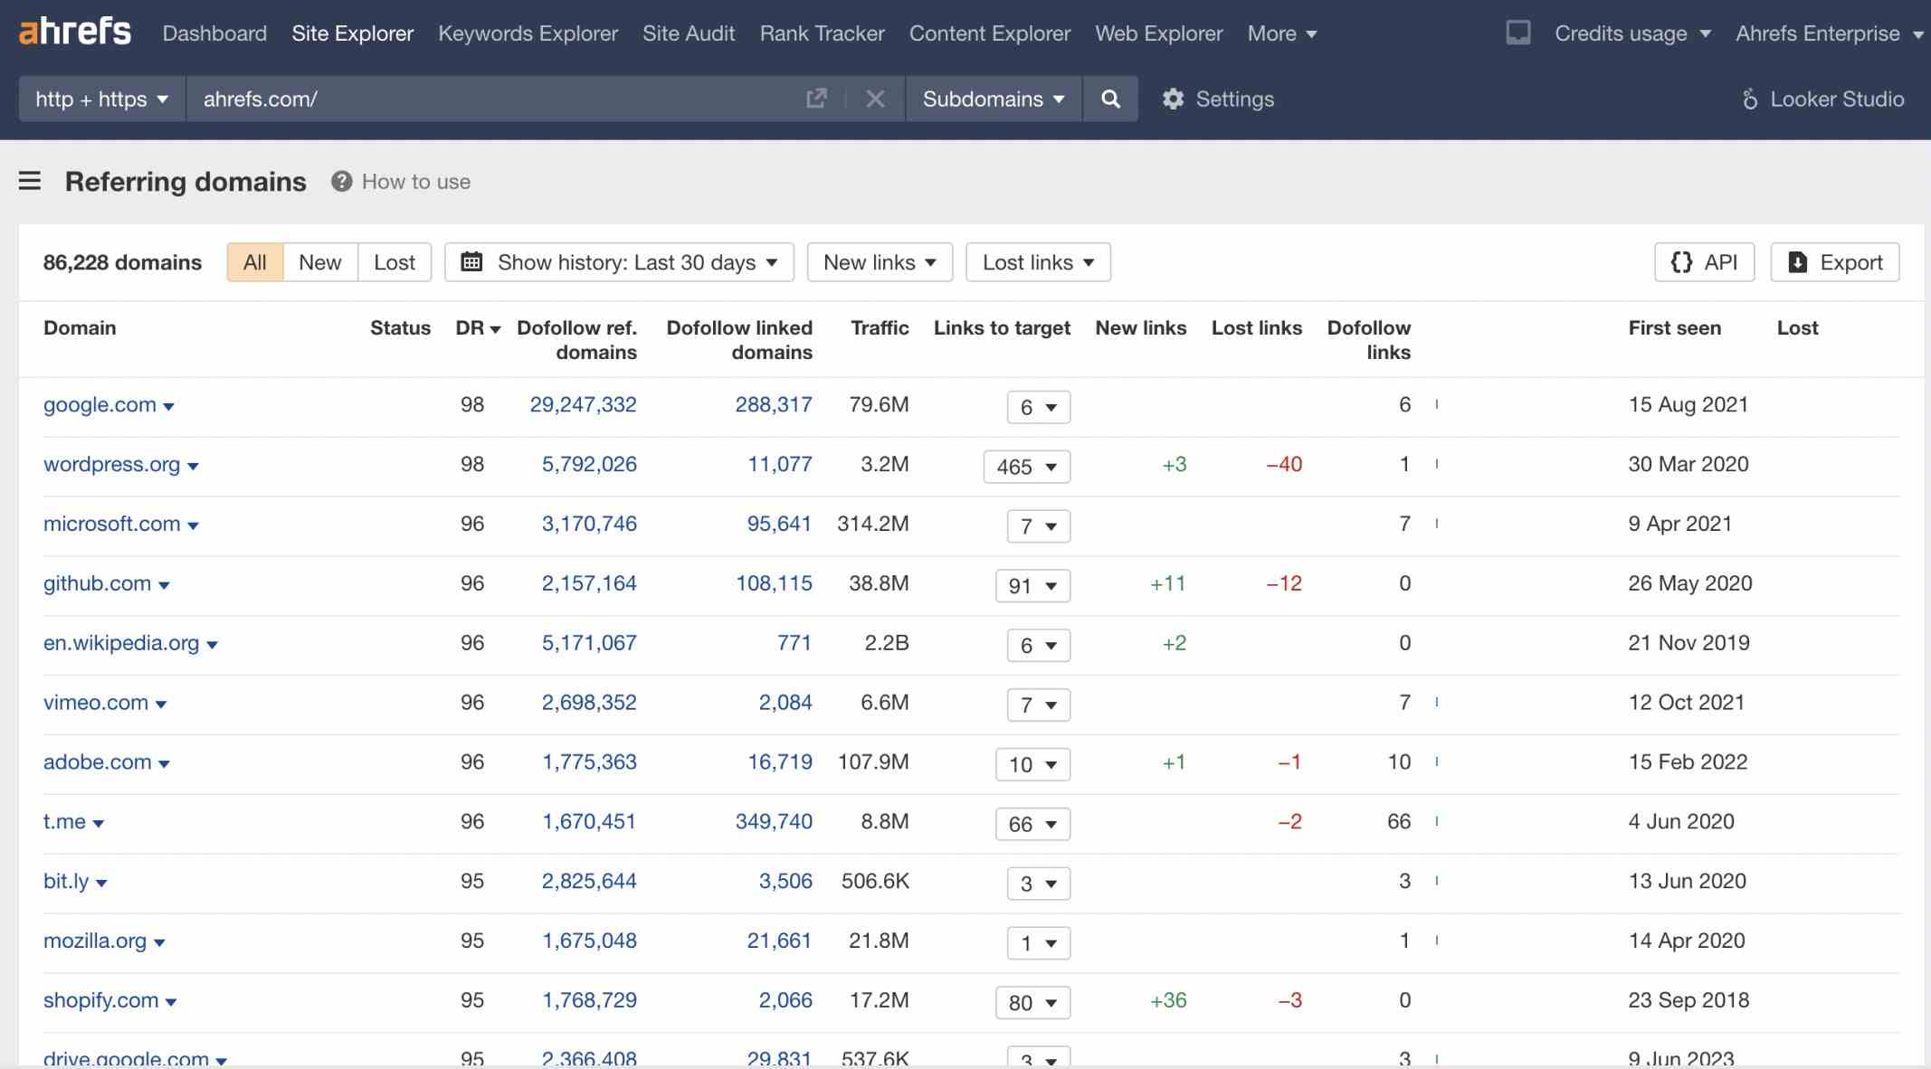Click the How to use help icon
The image size is (1931, 1069).
(341, 181)
